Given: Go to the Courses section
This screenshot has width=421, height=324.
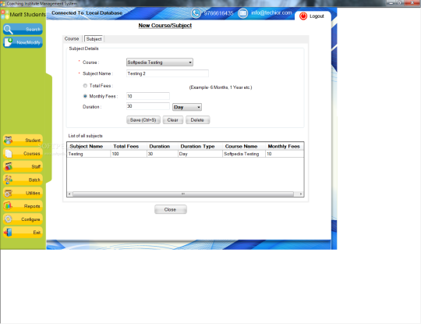Looking at the screenshot, I should 23,153.
